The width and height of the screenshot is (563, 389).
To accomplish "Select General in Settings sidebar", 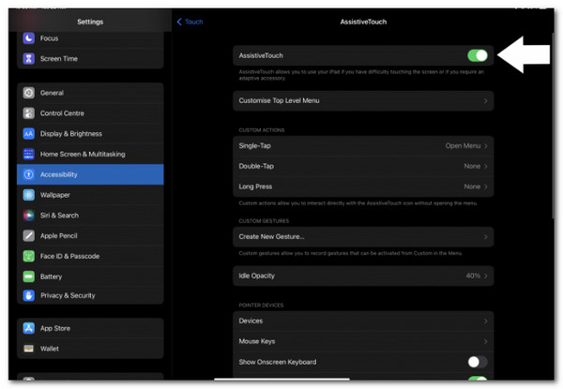I will [x=90, y=93].
